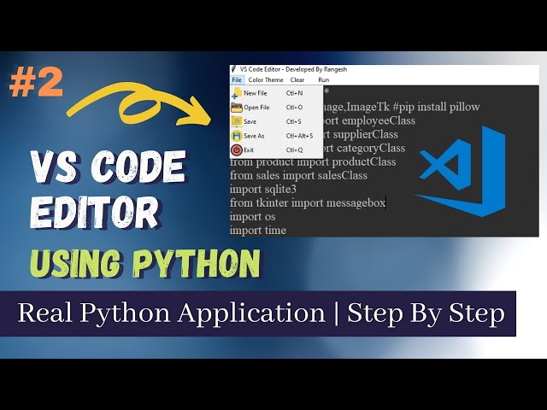Click the window title 'VS Code Editor - Developed By Rangesh'
547x410 pixels.
[293, 69]
